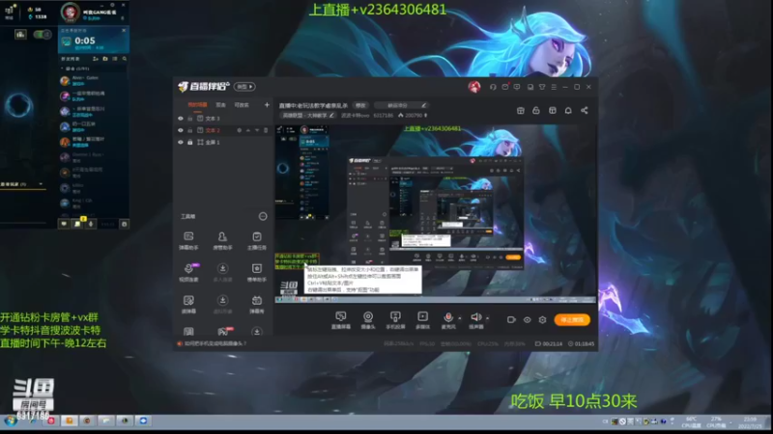Expand speaker options arrow next to 扬声器

tap(488, 318)
